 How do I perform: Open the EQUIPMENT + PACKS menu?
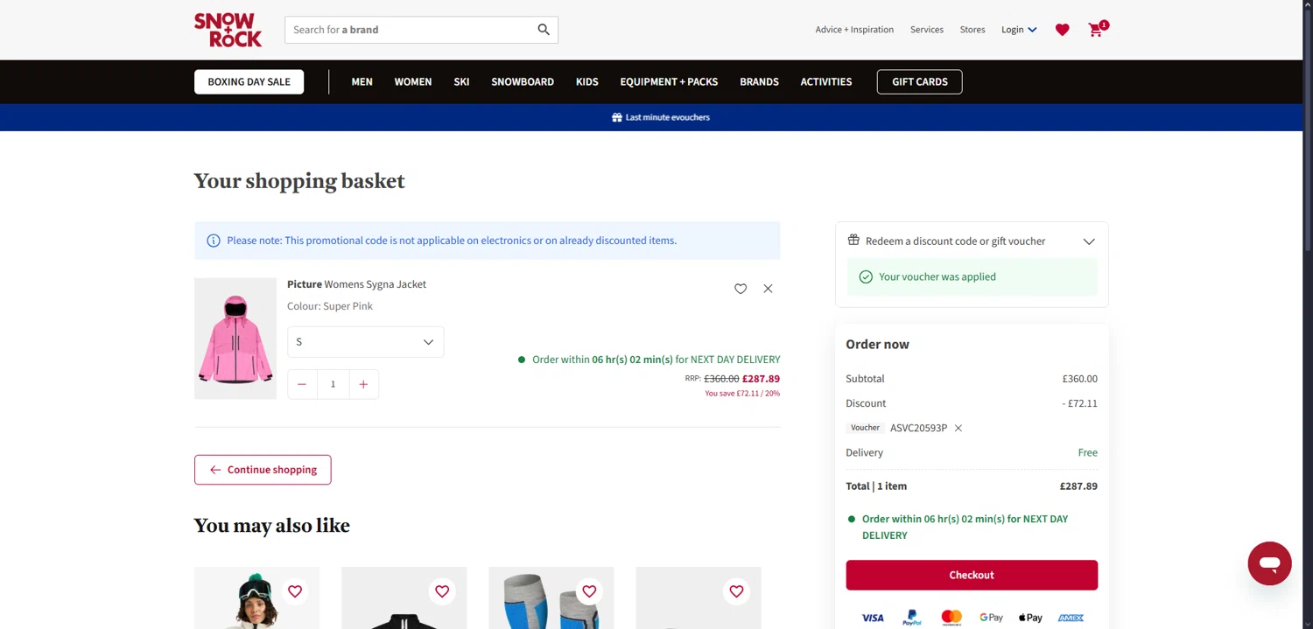tap(669, 82)
